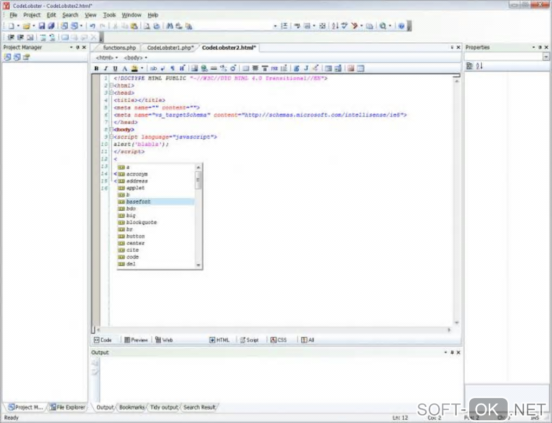552x423 pixels.
Task: Collapse the head tag fold on line 3
Action: [x=111, y=93]
